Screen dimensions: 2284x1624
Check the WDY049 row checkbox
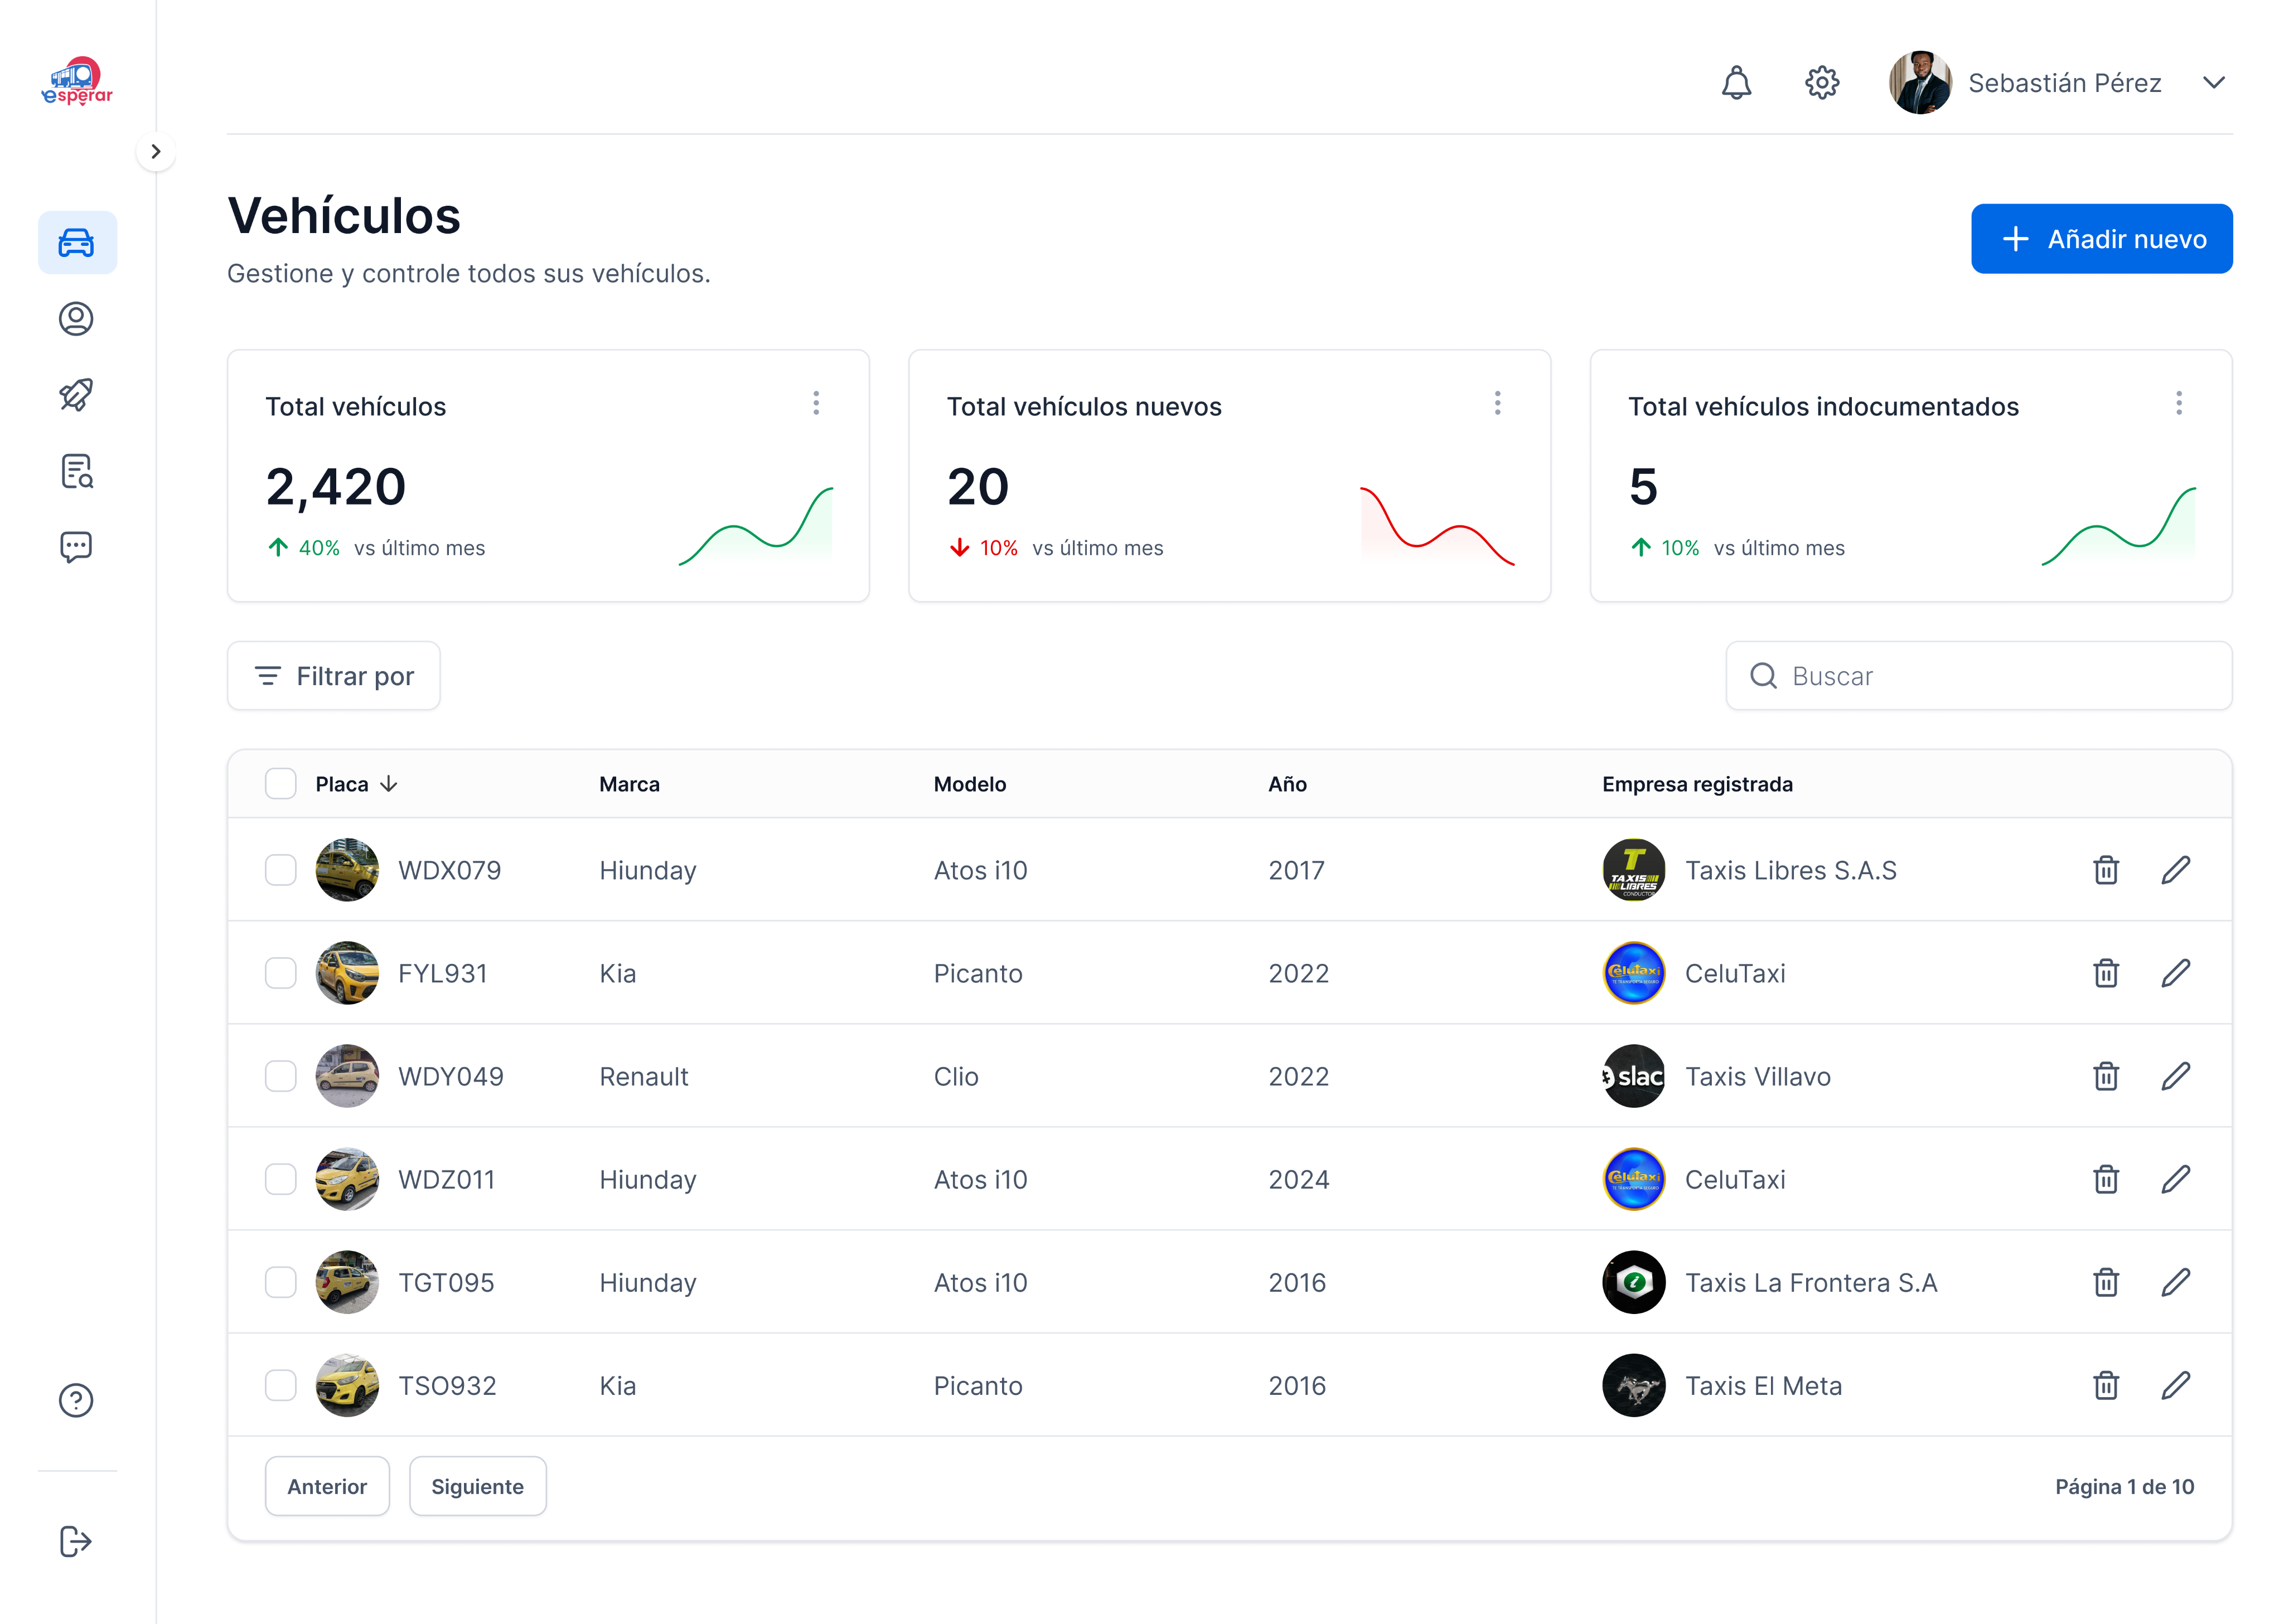(281, 1076)
